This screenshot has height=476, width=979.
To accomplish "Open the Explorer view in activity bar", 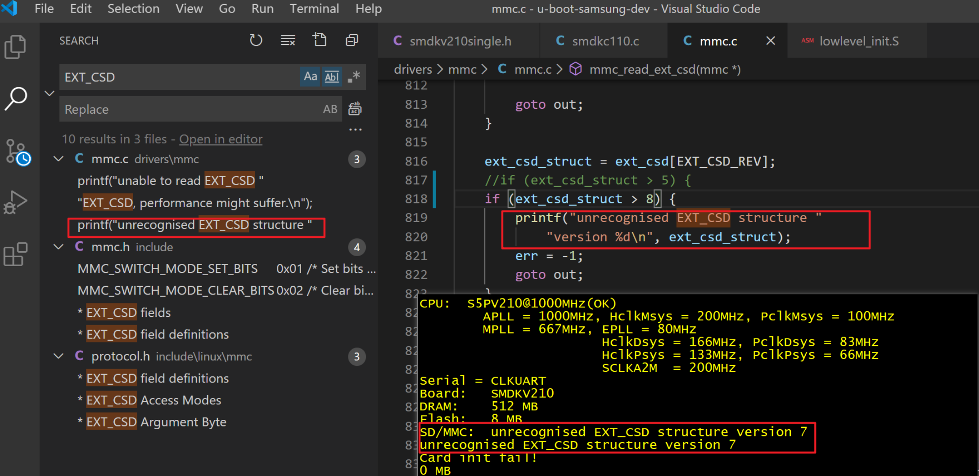I will tap(15, 47).
